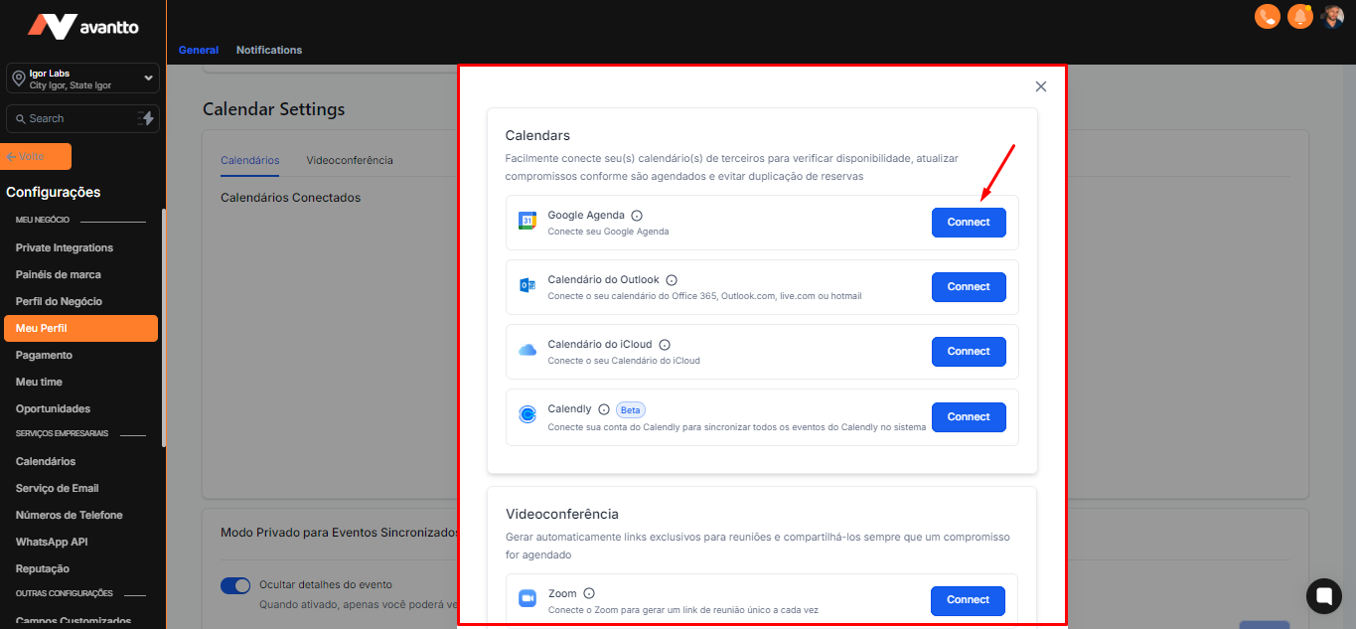Open the notifications bell icon

pyautogui.click(x=1299, y=17)
